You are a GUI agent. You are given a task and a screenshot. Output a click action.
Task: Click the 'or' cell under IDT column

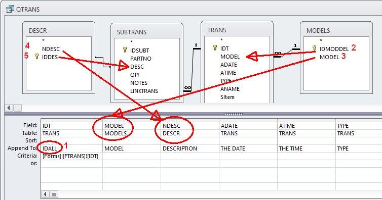click(72, 164)
